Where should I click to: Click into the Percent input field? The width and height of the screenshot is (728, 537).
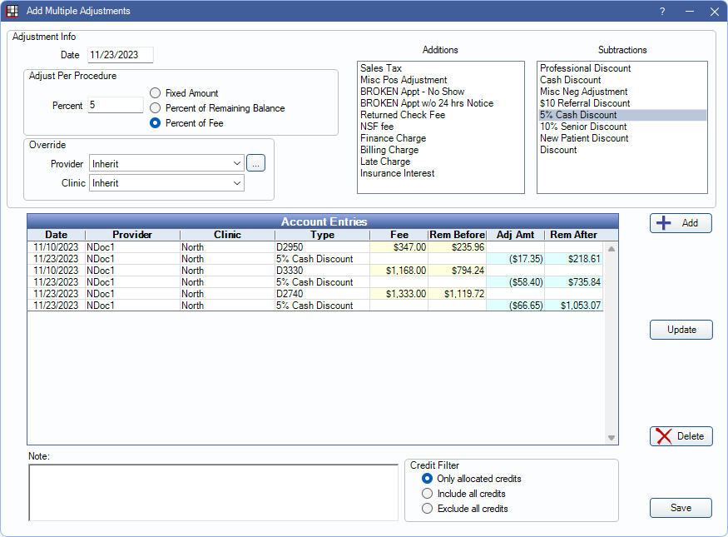point(115,106)
